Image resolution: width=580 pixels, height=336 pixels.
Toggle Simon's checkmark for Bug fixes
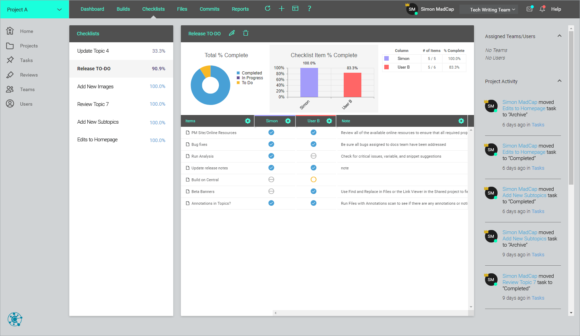click(271, 144)
